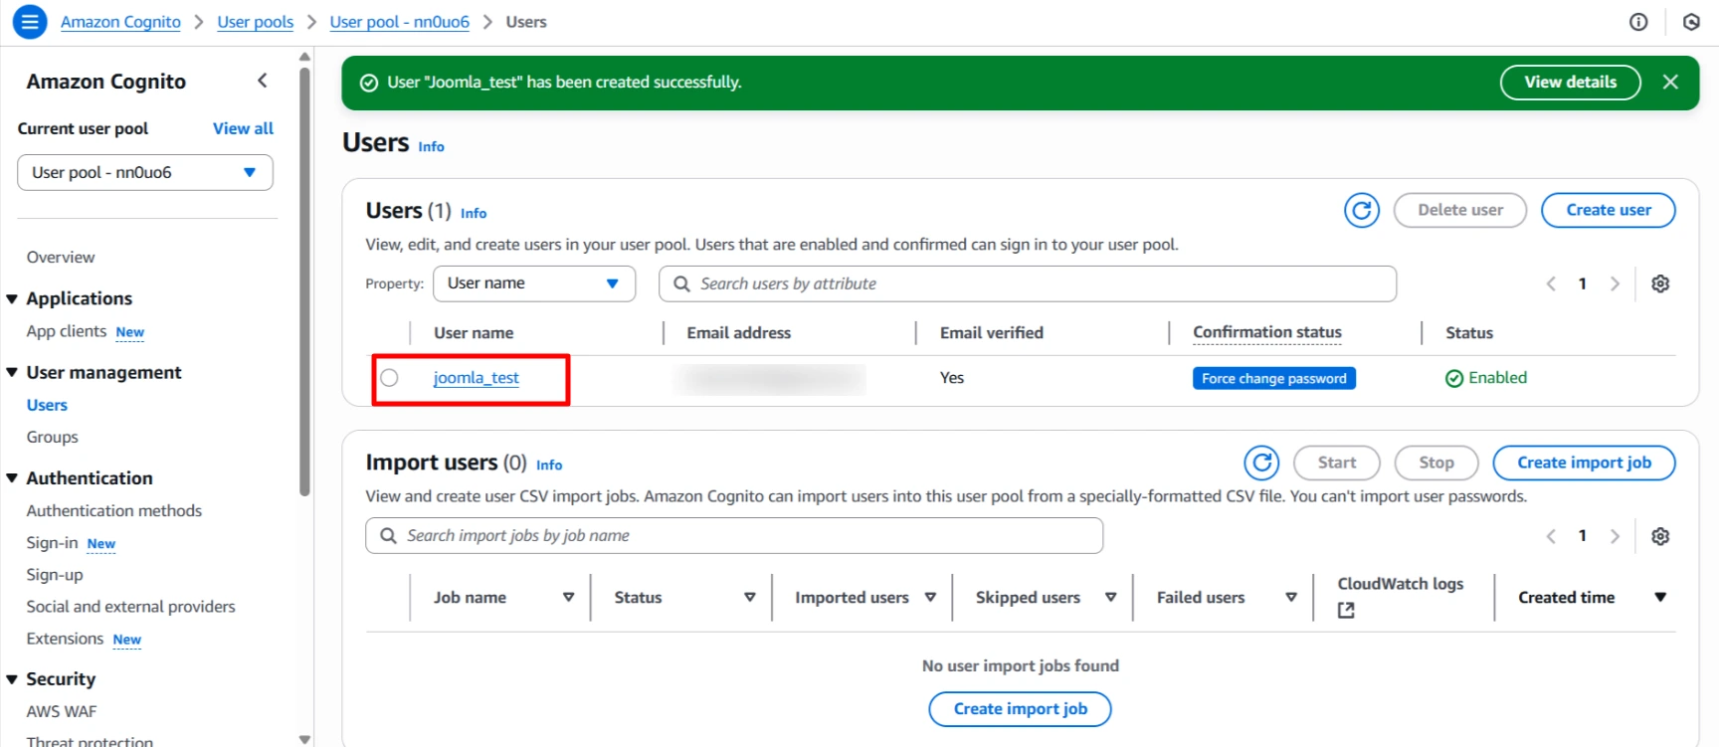Click the Create user button

tap(1608, 210)
